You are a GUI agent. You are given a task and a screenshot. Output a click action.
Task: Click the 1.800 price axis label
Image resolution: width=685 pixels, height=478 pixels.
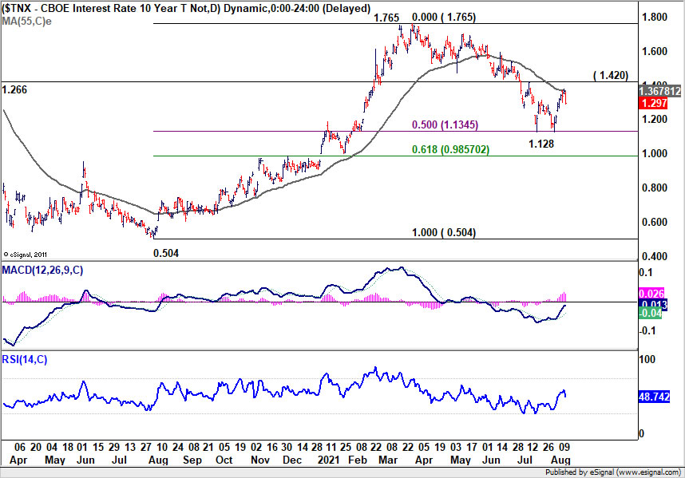(x=654, y=17)
